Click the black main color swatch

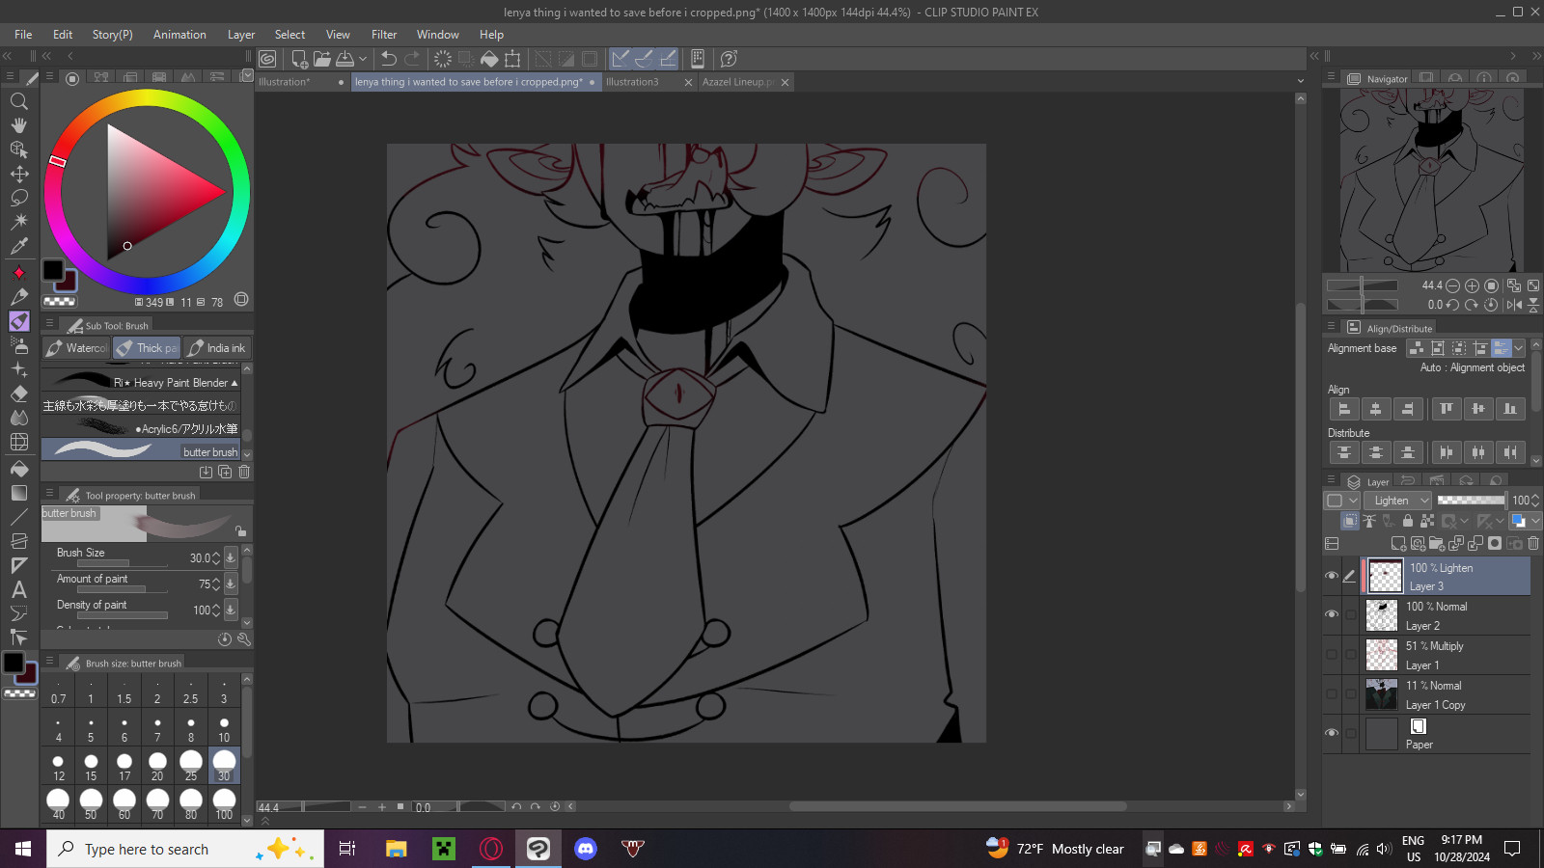pos(53,270)
